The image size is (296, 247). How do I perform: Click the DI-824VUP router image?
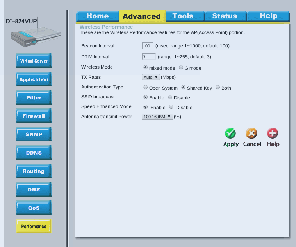tap(36, 32)
